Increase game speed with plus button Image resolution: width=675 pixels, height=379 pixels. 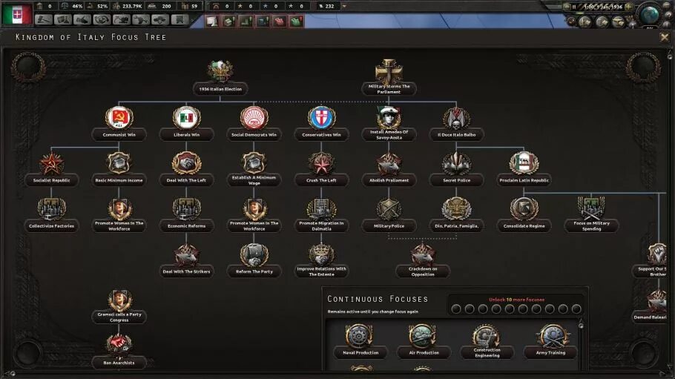tap(628, 7)
